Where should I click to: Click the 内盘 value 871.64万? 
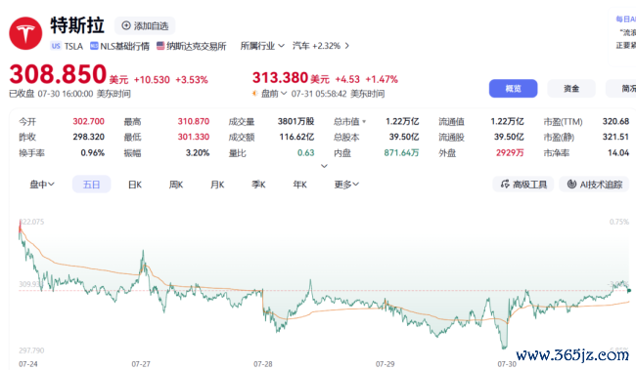click(x=401, y=152)
